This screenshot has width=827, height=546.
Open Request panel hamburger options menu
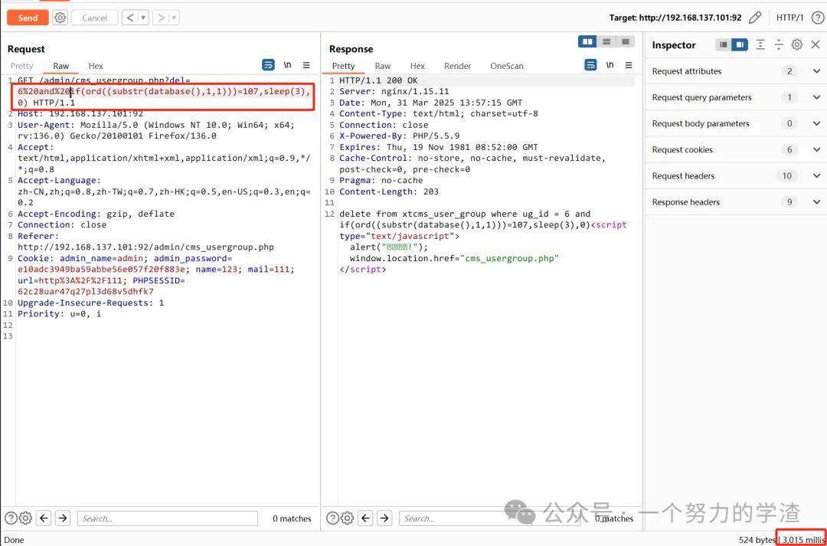[x=306, y=65]
